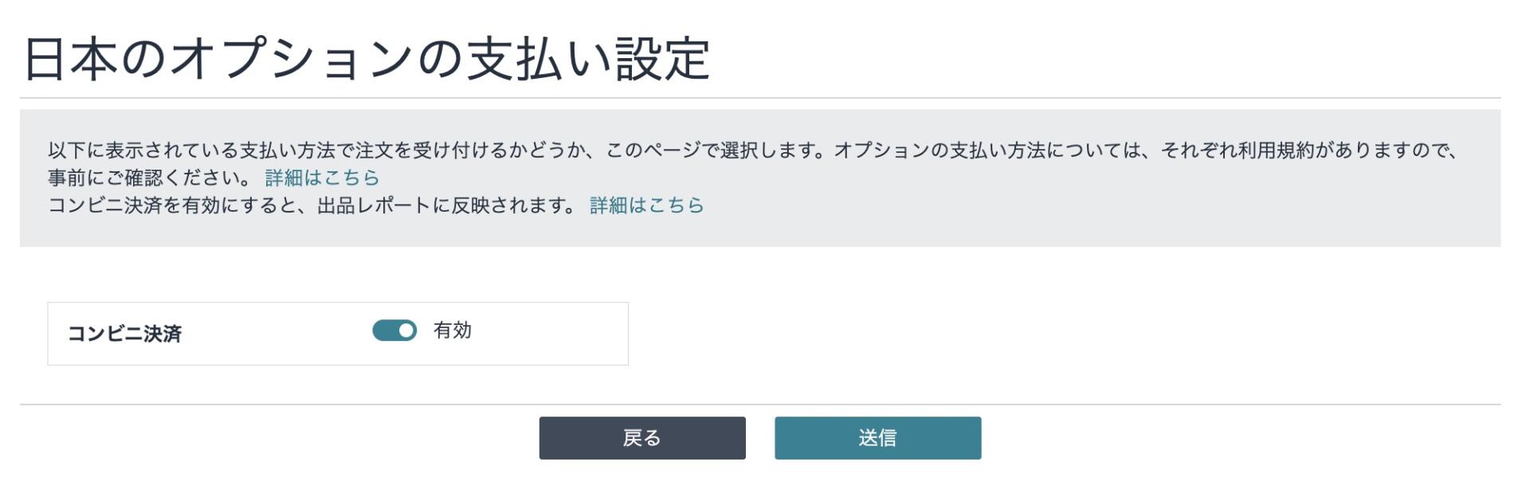This screenshot has height=497, width=1530.
Task: Click the sentence starting with 以下に表示されている
Action: pos(319,150)
